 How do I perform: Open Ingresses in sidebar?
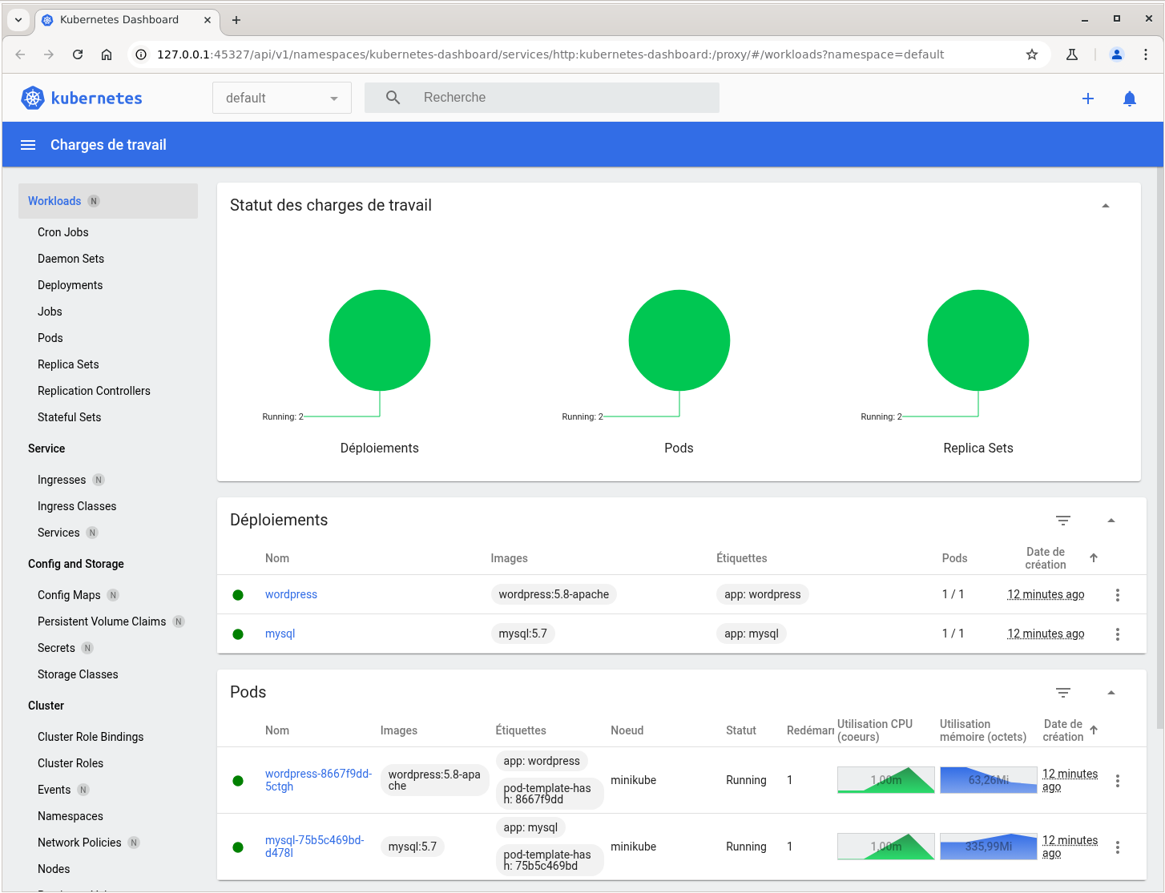62,480
